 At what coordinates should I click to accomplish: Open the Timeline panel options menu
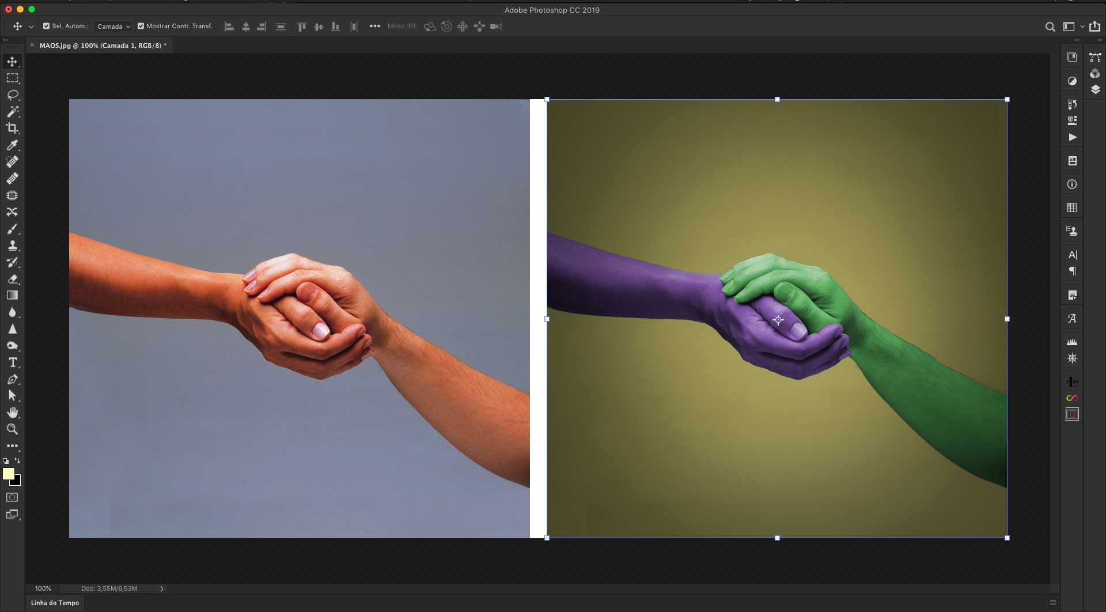pyautogui.click(x=1053, y=603)
